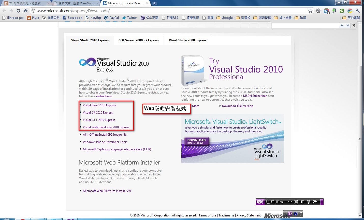Open Microsoft Captions Language Interface Pack (CLIP)

(117, 149)
